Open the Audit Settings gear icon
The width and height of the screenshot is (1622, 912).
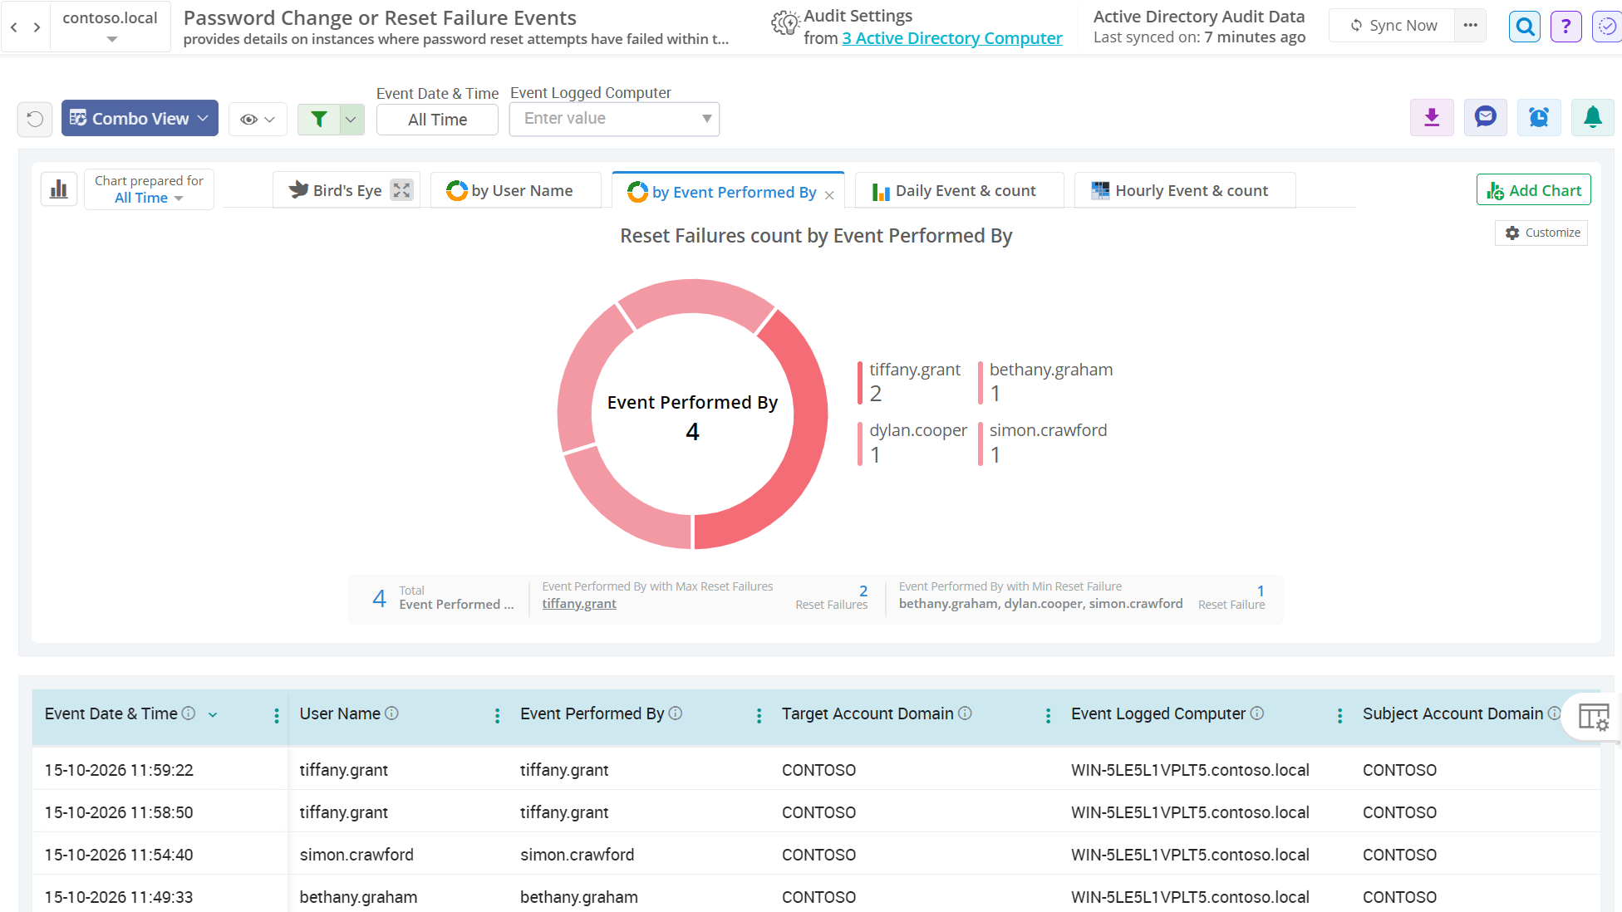(784, 23)
